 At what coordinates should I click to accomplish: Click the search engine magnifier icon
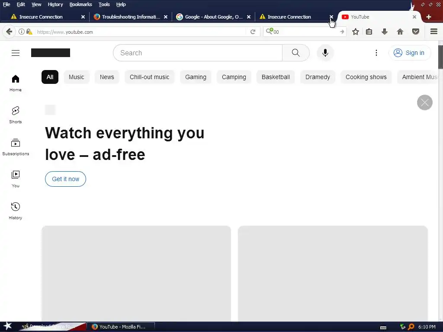click(x=269, y=31)
